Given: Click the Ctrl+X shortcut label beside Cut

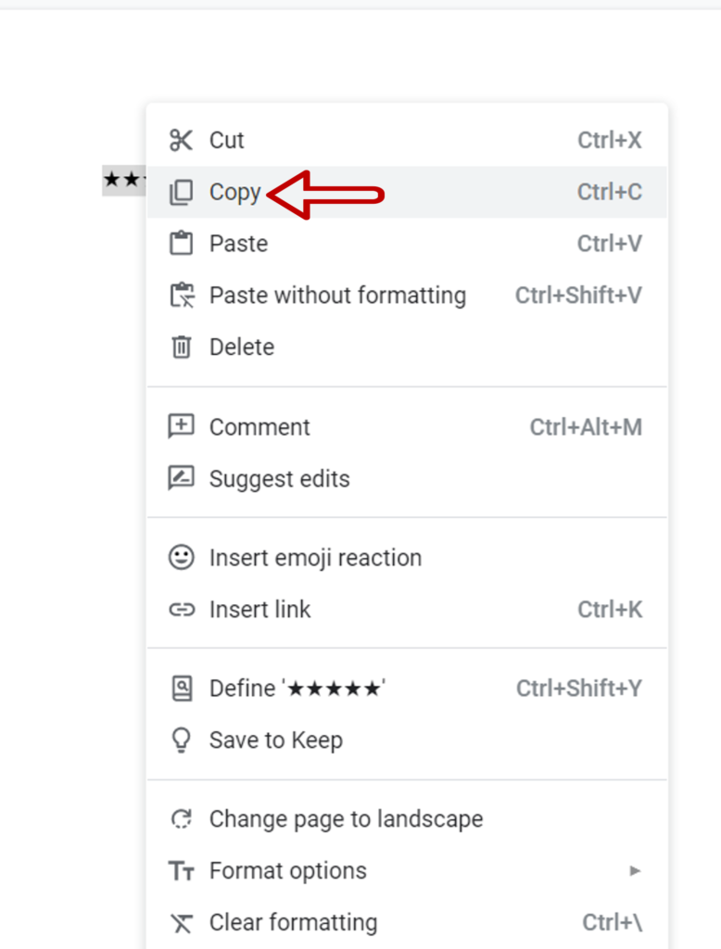Looking at the screenshot, I should point(609,141).
